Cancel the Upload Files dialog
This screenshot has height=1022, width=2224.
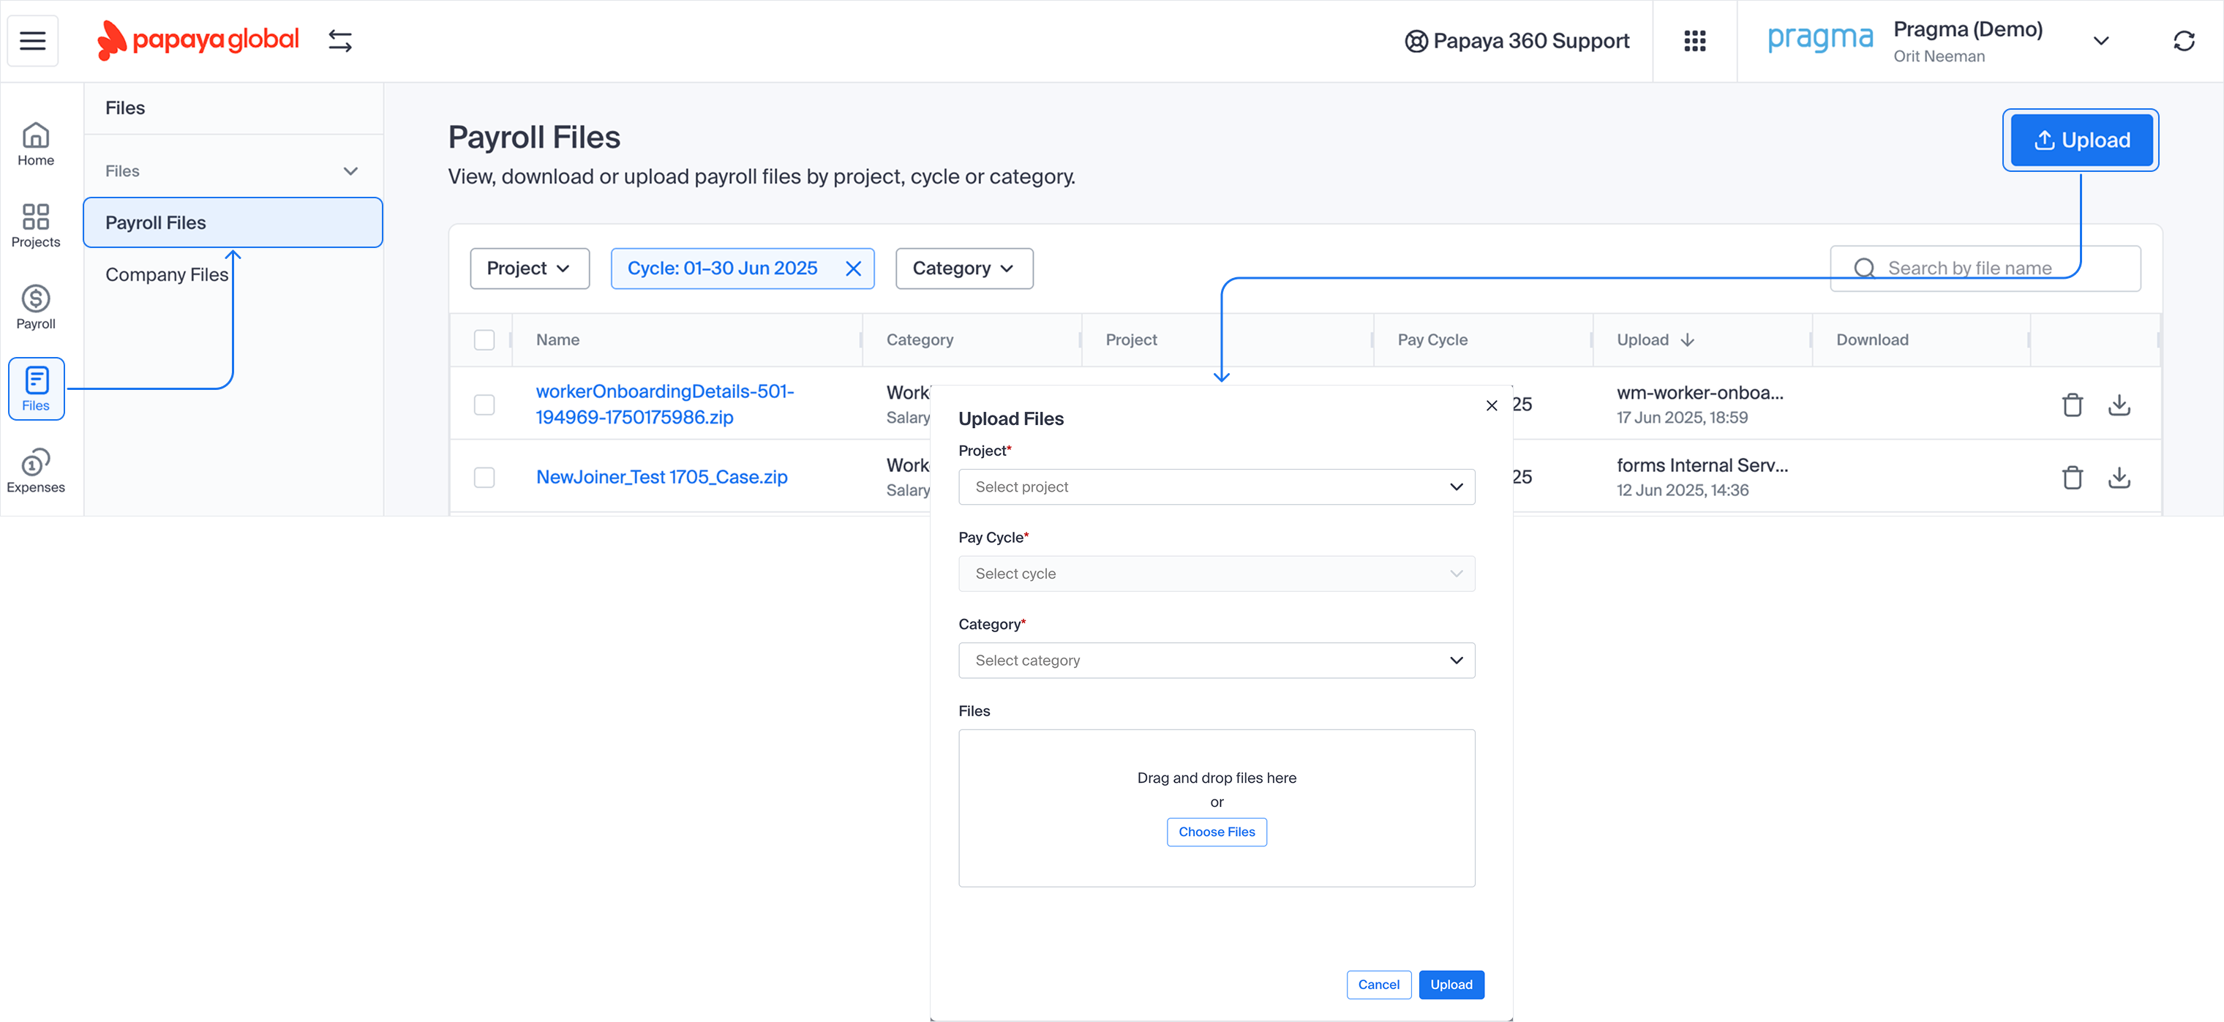tap(1378, 985)
